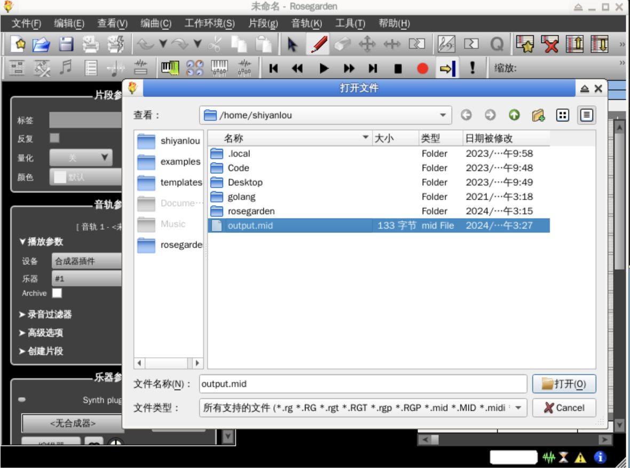Click the green Parent directory arrow
The height and width of the screenshot is (468, 630).
coord(514,116)
